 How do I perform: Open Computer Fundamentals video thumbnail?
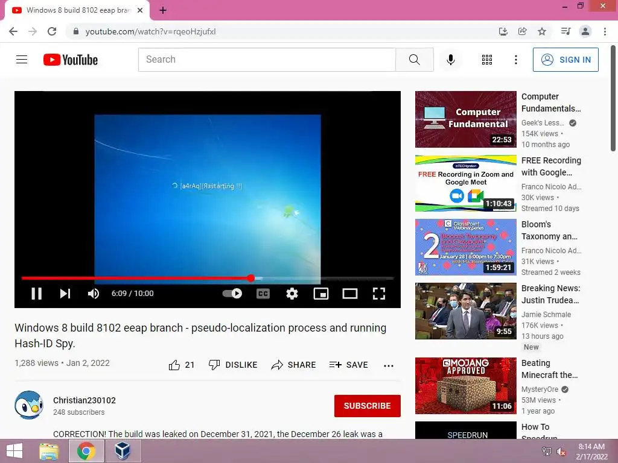tap(465, 119)
